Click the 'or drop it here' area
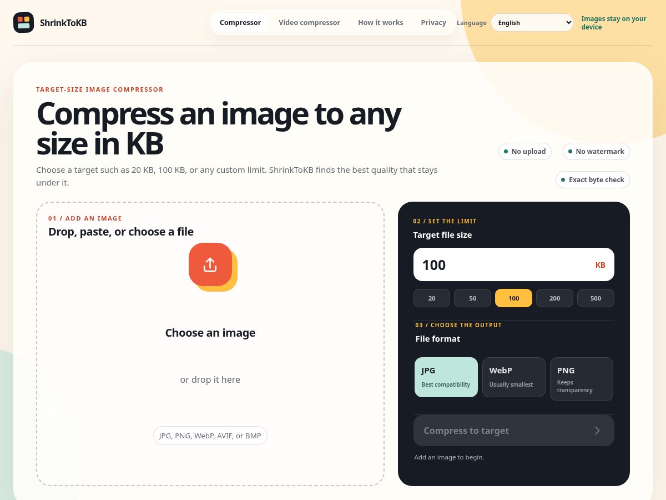Screen dimensions: 666x500 210,380
